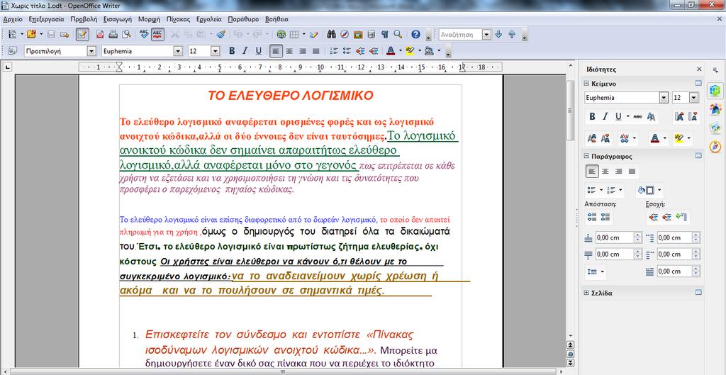Click sidebar Decrease Paragraph Spacing button

(x=605, y=217)
